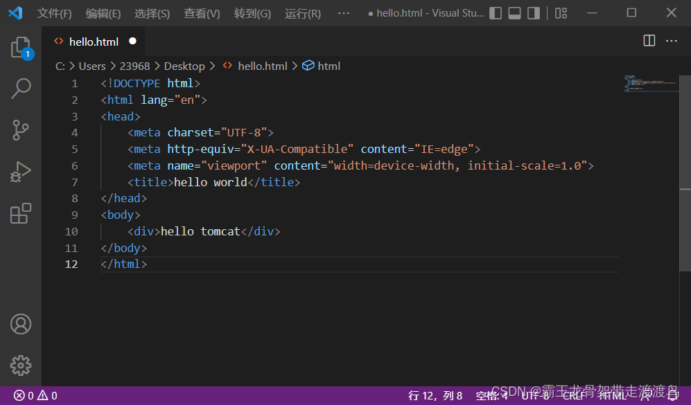Click the C: breadcrumb segment
This screenshot has width=691, height=405.
point(60,66)
